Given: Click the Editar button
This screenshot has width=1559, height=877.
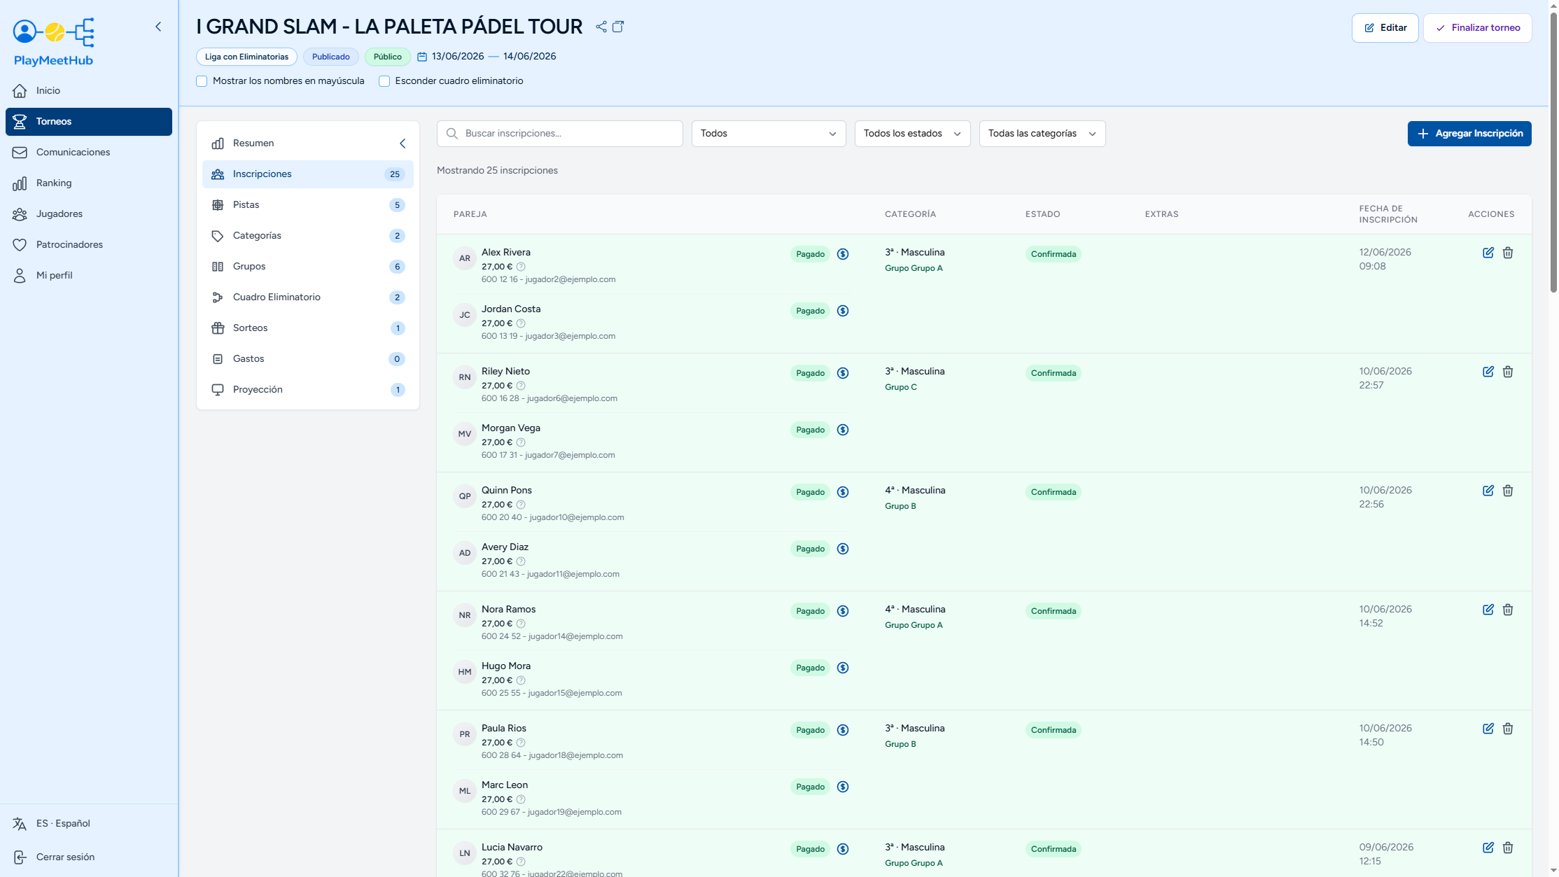Looking at the screenshot, I should 1385,28.
